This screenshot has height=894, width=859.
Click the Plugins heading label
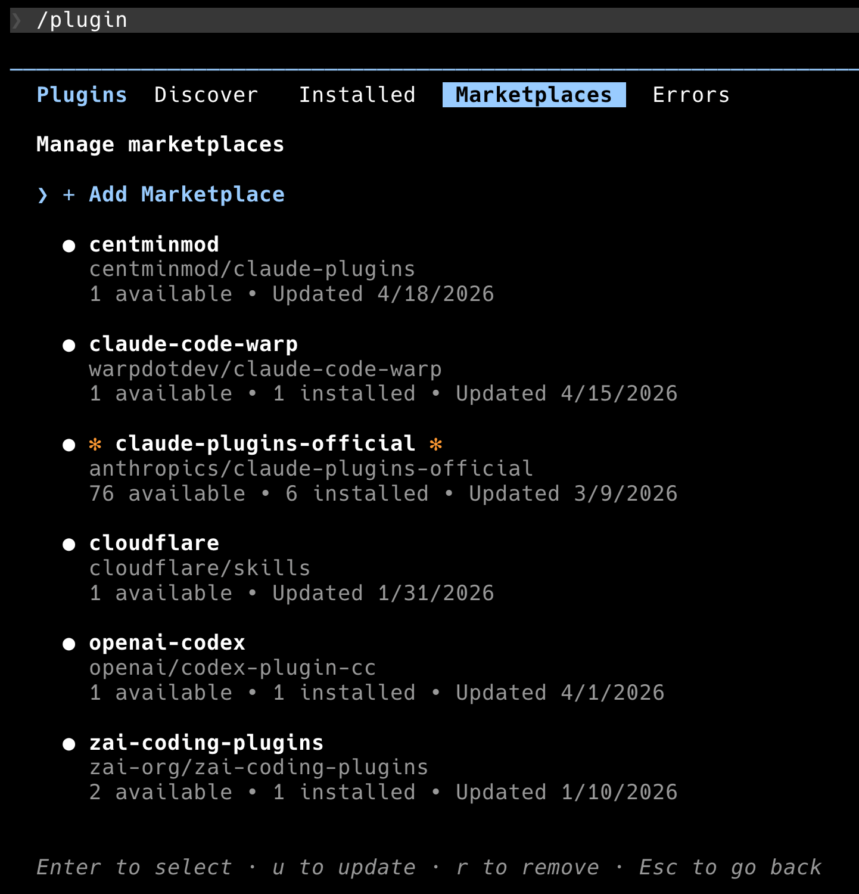coord(82,95)
